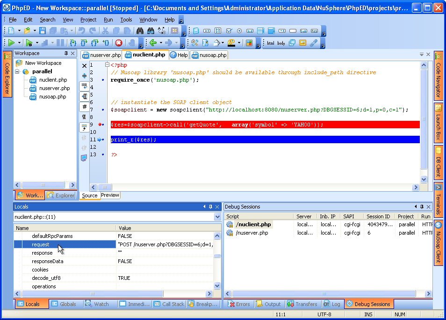Select /nuserver.php debug session row
Image resolution: width=446 pixels, height=320 pixels.
252,233
